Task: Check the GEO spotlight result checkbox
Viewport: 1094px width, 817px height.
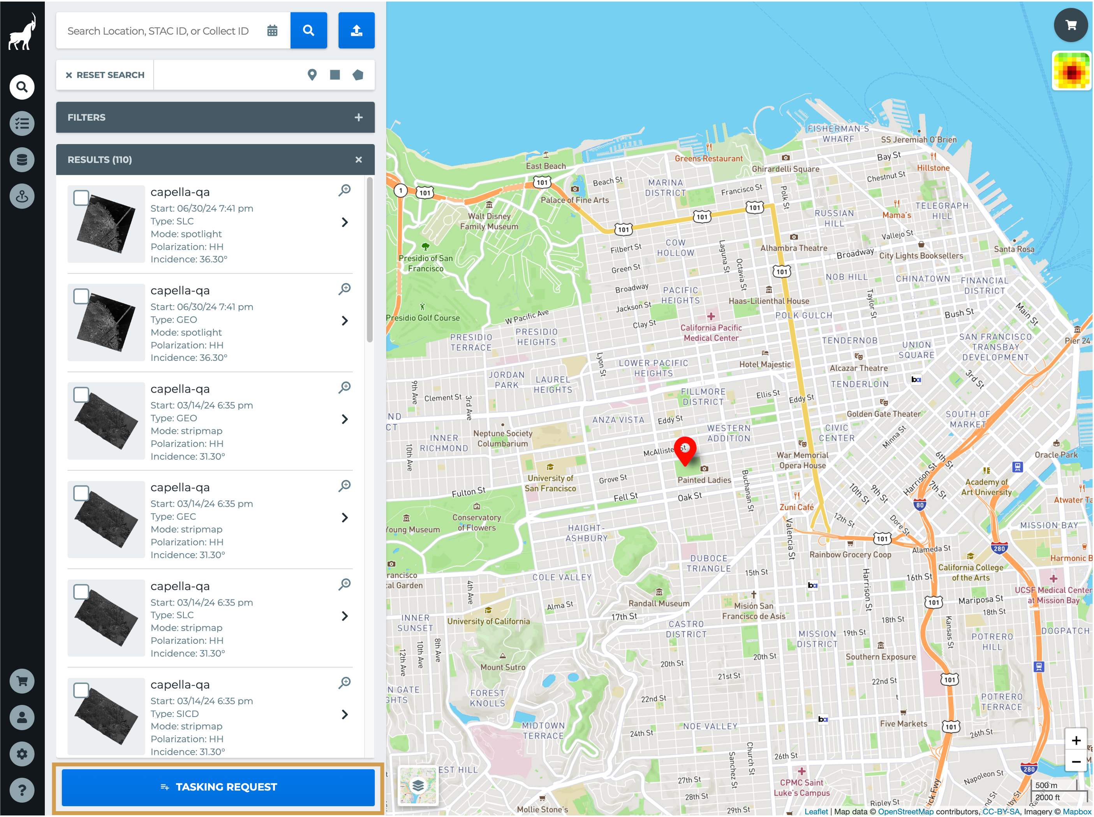Action: pyautogui.click(x=81, y=296)
